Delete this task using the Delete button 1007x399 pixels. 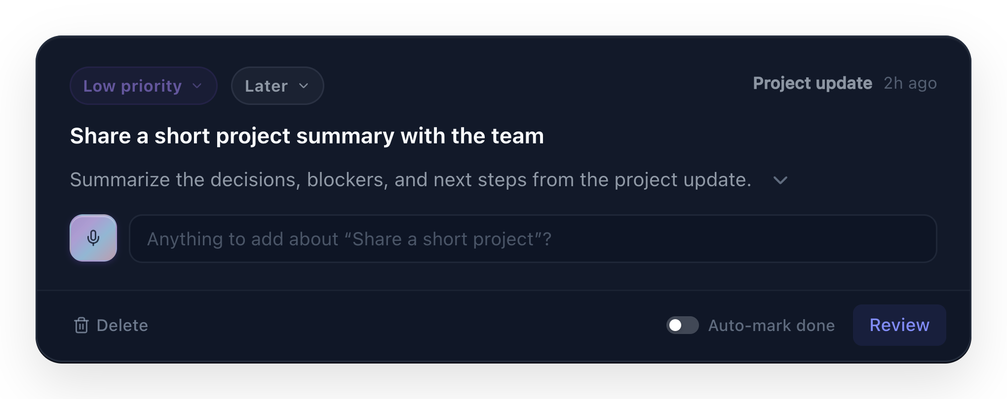coord(111,325)
